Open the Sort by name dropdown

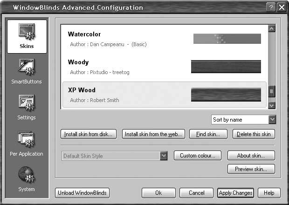point(243,120)
